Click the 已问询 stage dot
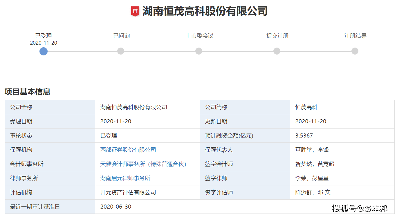The width and height of the screenshot is (397, 217). point(121,51)
